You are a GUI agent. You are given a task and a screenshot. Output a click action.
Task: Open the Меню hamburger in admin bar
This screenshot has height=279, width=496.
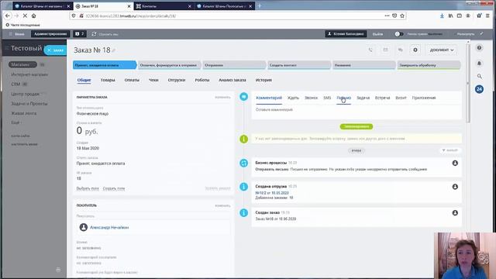coord(16,34)
